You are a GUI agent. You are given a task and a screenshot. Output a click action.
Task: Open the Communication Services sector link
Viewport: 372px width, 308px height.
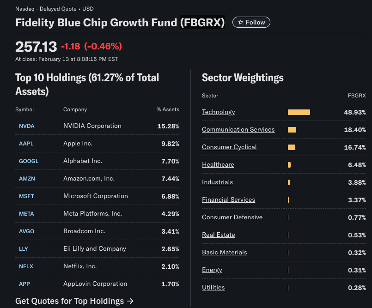pos(238,130)
